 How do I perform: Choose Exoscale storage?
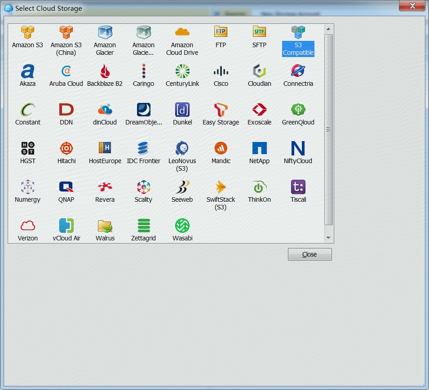coord(259,110)
